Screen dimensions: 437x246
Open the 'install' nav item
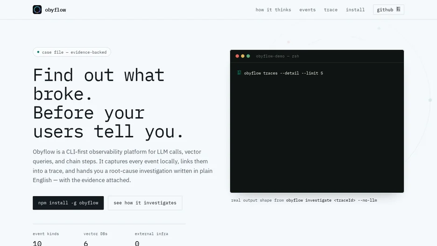[x=355, y=10]
